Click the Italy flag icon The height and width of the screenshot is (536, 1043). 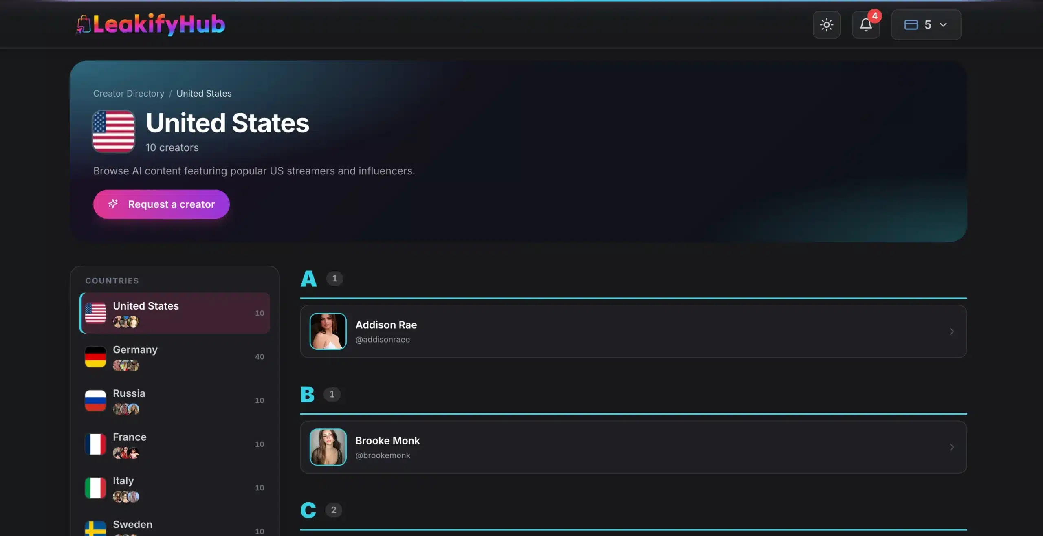95,488
